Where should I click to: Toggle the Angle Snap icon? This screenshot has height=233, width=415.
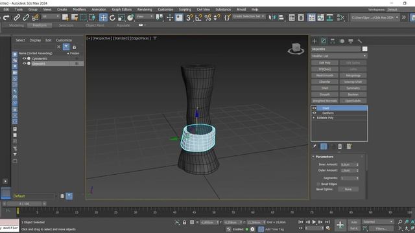tap(198, 17)
